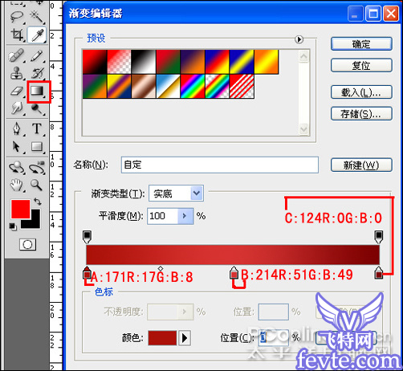403x371 pixels.
Task: Select the 3D orbit camera tool
Action: click(37, 168)
